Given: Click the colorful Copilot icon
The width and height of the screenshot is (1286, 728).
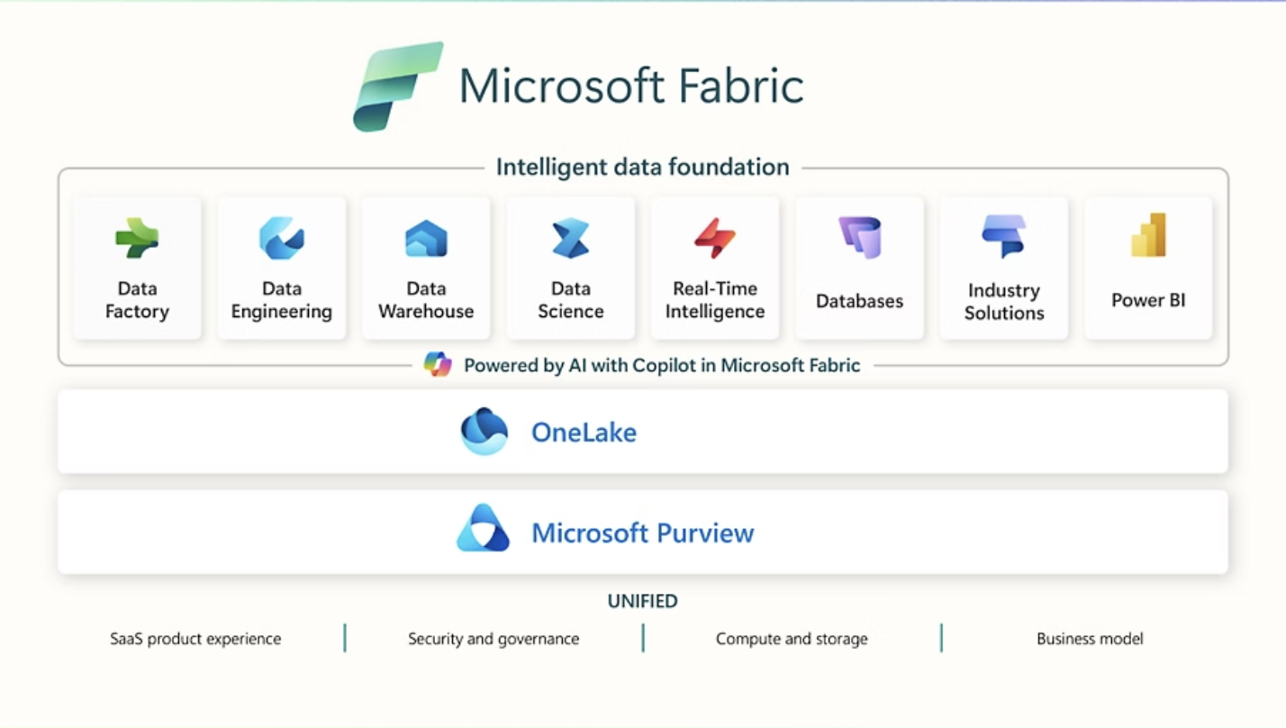Looking at the screenshot, I should pyautogui.click(x=438, y=365).
